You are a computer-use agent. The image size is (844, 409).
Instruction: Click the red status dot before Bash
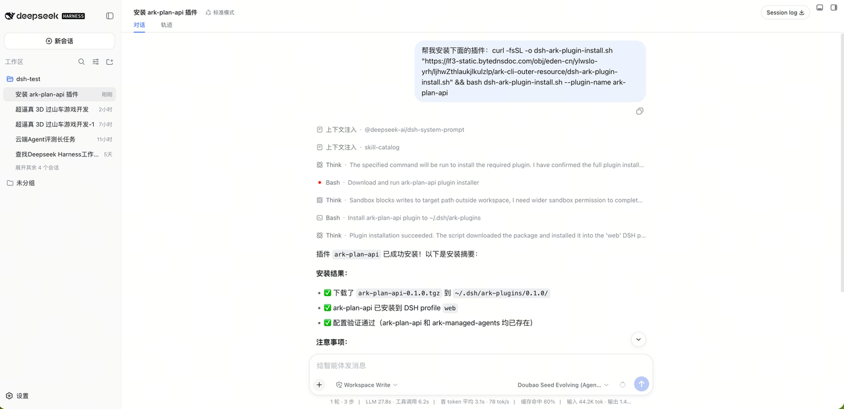click(x=320, y=183)
